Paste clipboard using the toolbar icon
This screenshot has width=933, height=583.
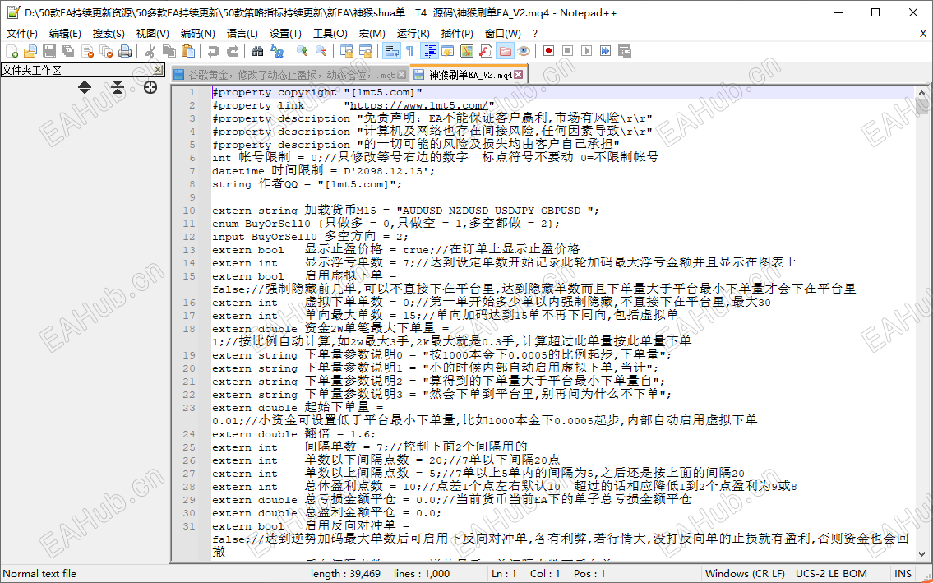(x=188, y=51)
